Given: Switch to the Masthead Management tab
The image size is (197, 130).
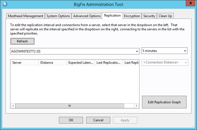Looking at the screenshot, I should click(26, 16).
